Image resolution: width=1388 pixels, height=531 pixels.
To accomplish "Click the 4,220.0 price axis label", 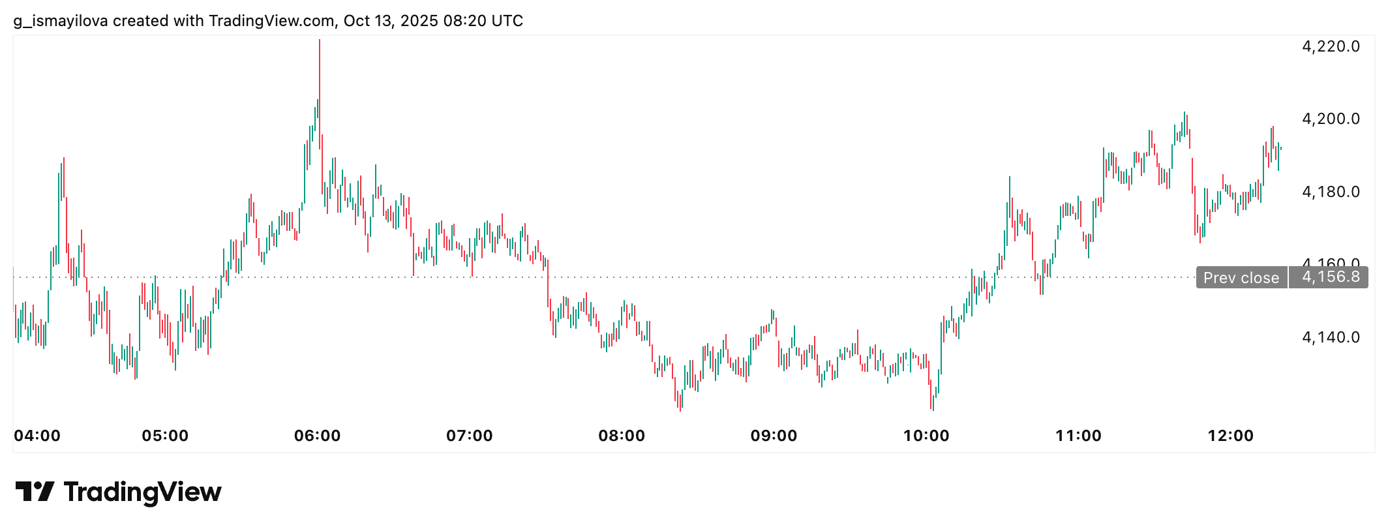I will tap(1331, 46).
